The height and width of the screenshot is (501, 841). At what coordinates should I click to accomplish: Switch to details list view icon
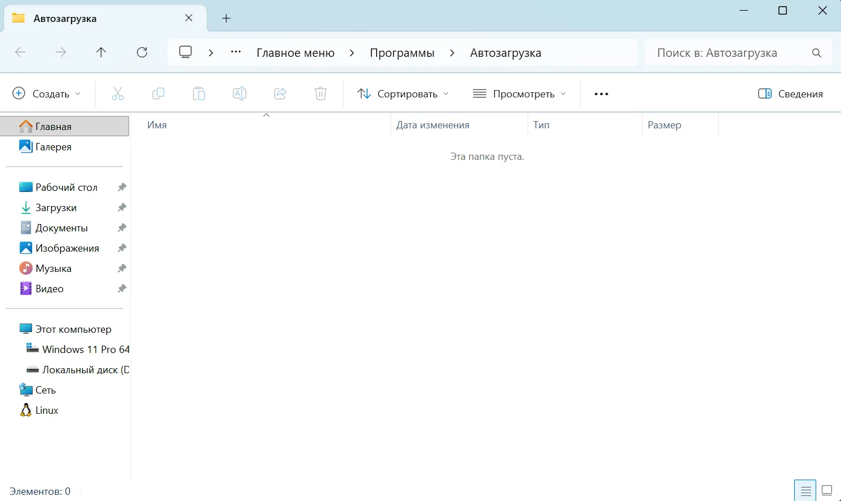pyautogui.click(x=805, y=491)
